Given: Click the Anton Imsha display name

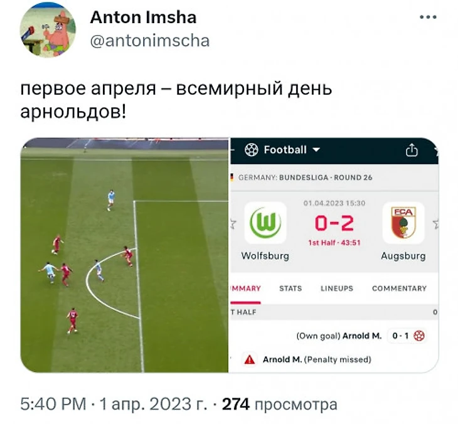Looking at the screenshot, I should click(x=143, y=17).
